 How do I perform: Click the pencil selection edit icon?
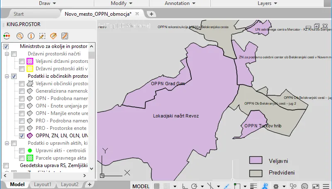click(x=42, y=36)
